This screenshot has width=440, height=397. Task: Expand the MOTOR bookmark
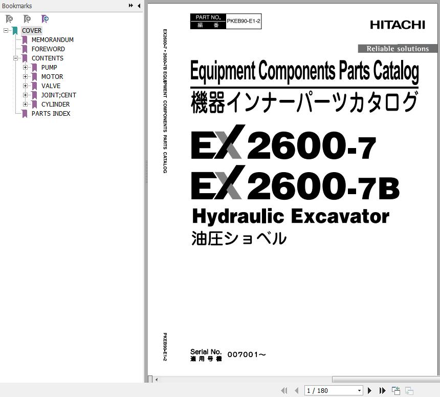[x=25, y=76]
